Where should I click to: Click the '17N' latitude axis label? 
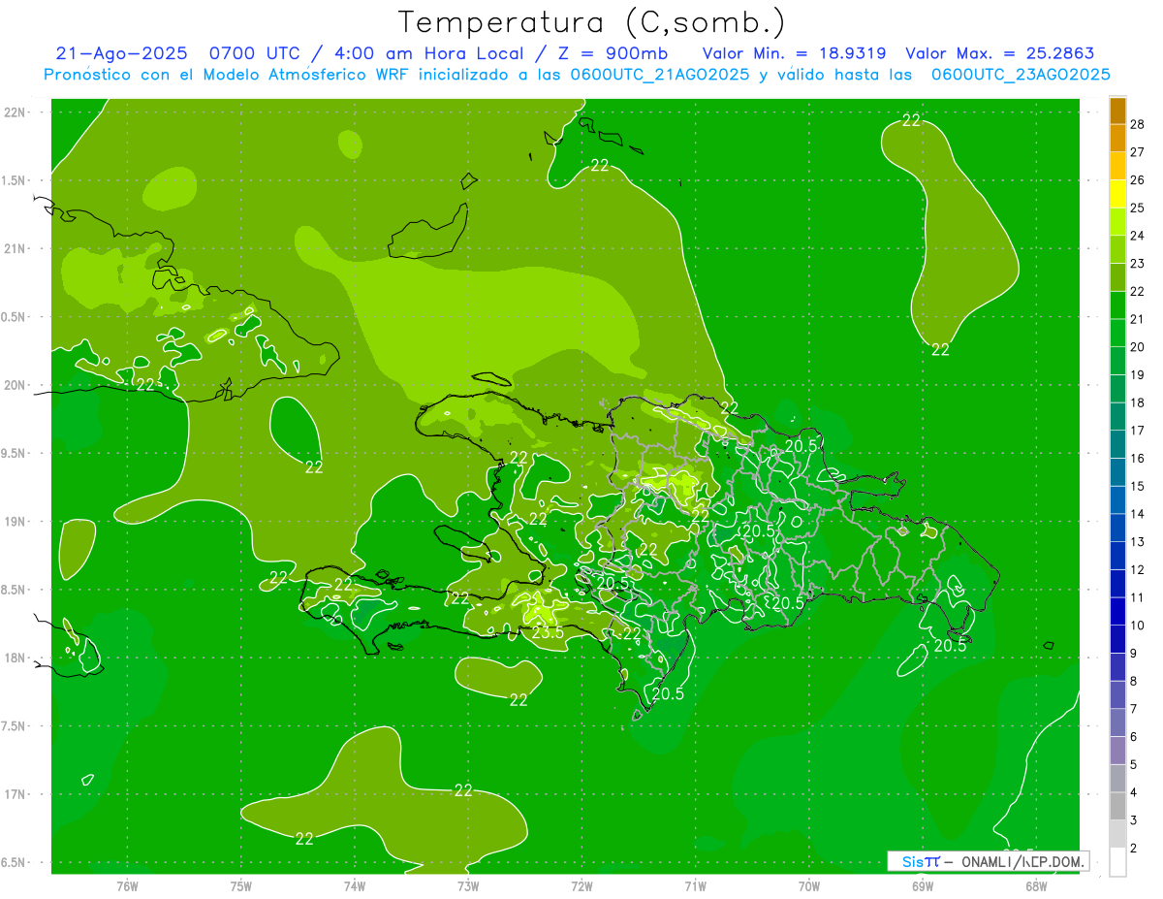(16, 794)
